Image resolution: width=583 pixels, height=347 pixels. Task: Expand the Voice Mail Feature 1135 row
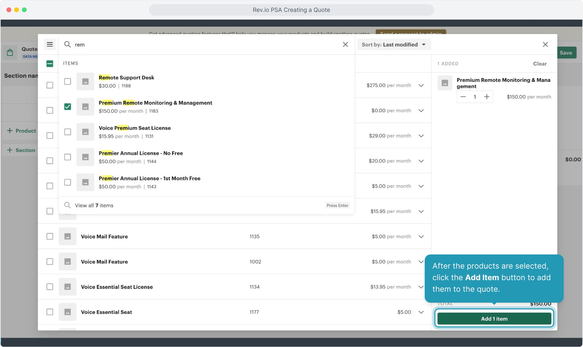click(421, 236)
